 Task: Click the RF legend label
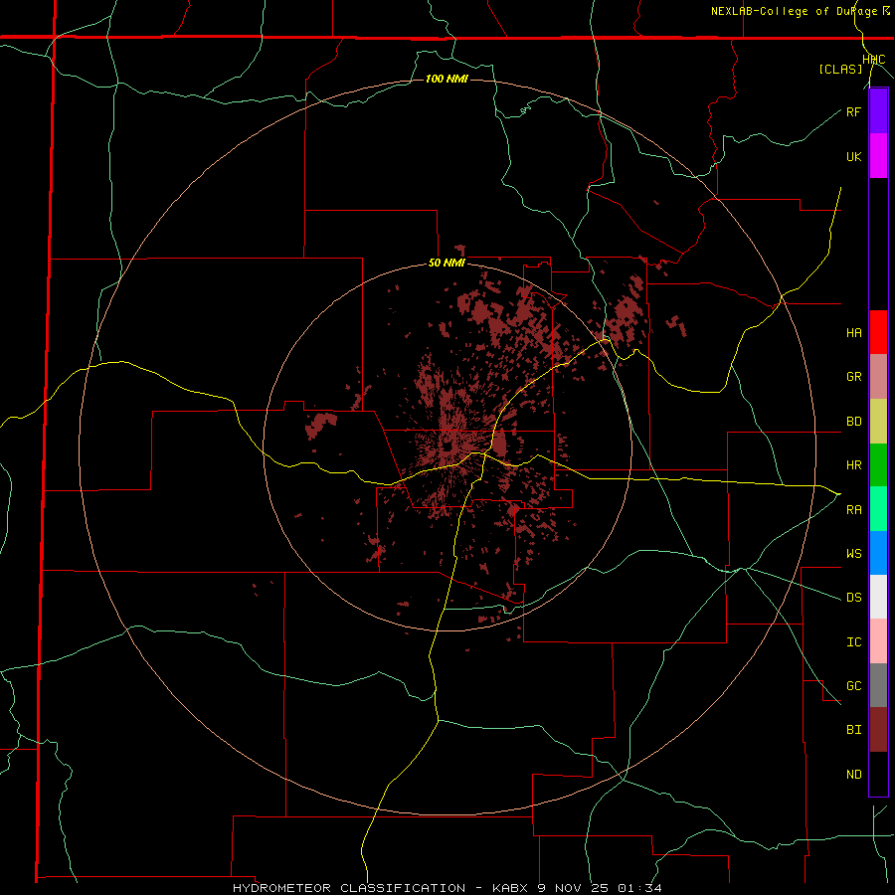pos(854,111)
